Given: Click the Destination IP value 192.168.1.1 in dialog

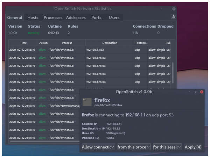Looking at the screenshot, I should pyautogui.click(x=113, y=129).
